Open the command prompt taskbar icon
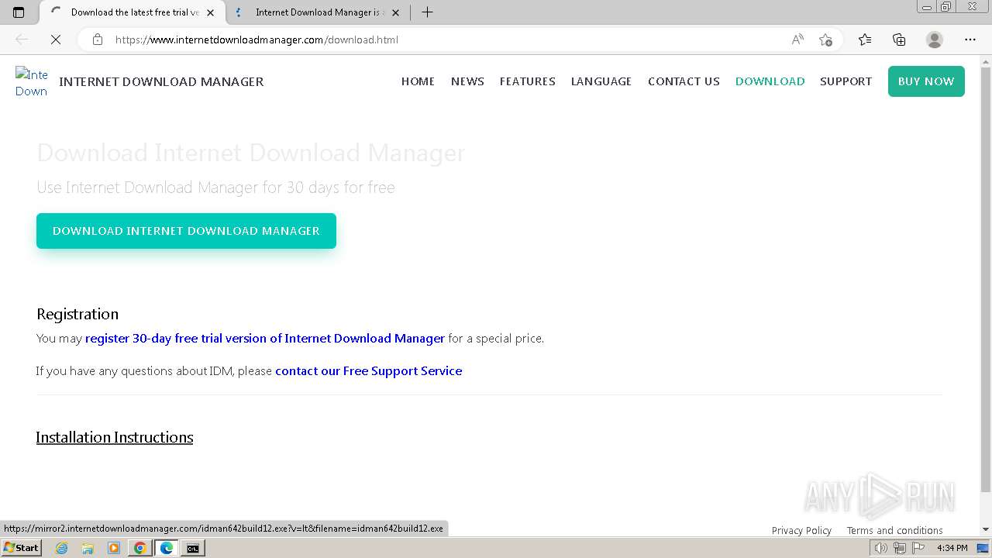 pos(192,548)
